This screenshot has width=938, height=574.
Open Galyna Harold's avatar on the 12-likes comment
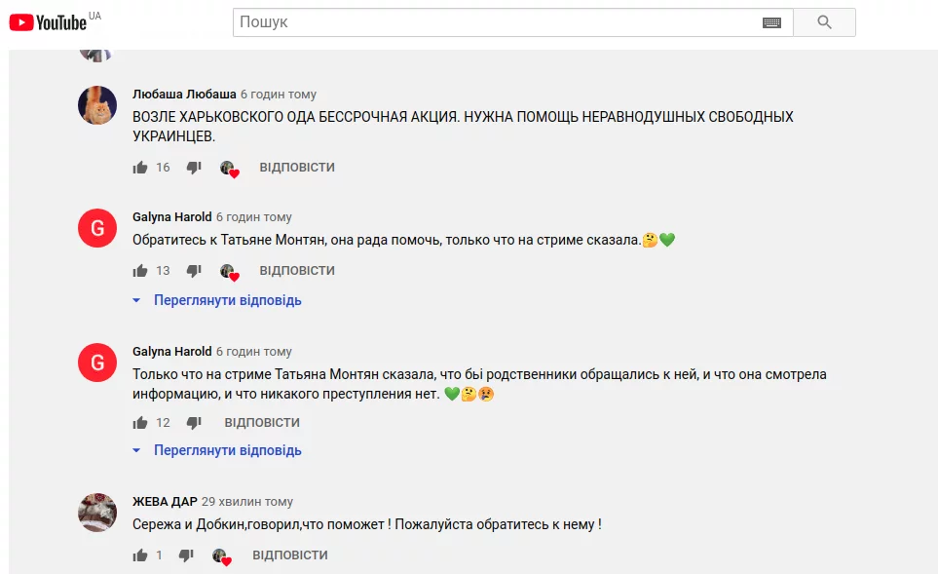[97, 363]
